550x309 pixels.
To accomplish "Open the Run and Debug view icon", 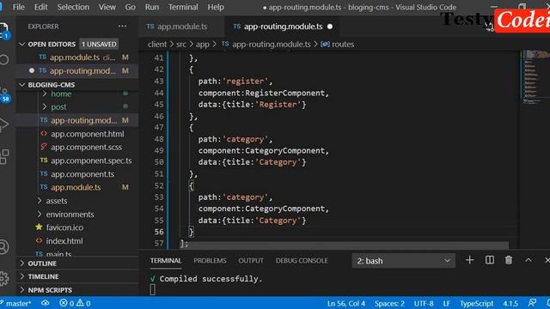I will (x=4, y=124).
